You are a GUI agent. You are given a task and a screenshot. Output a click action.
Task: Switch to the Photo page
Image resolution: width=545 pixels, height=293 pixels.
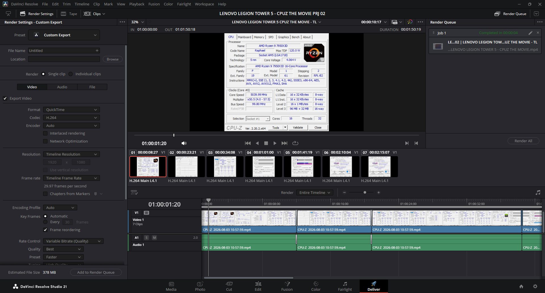coord(200,286)
